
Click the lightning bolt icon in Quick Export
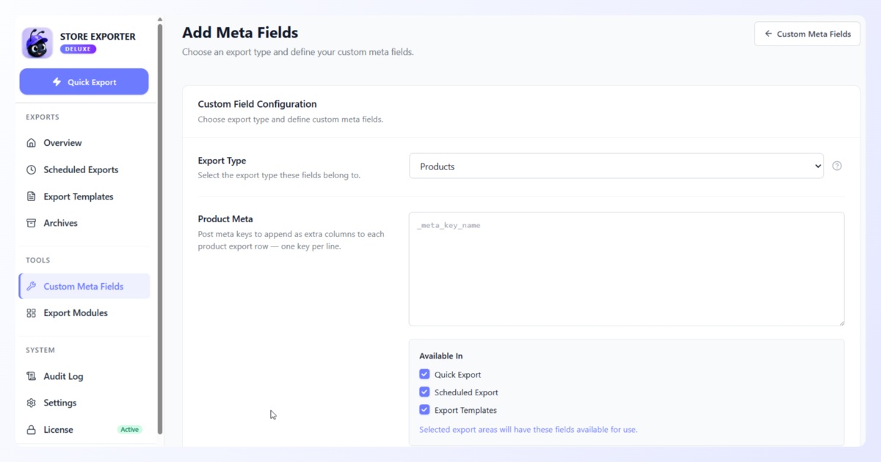click(x=57, y=82)
